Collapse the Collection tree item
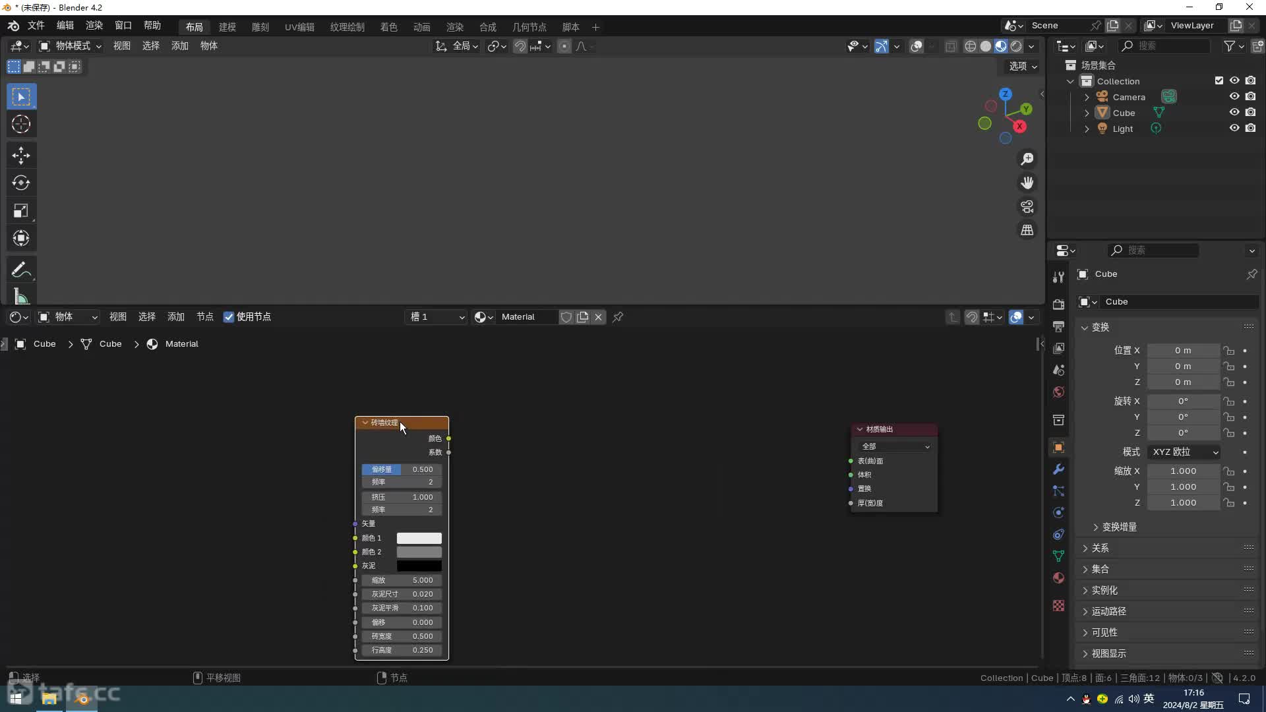 [1071, 81]
